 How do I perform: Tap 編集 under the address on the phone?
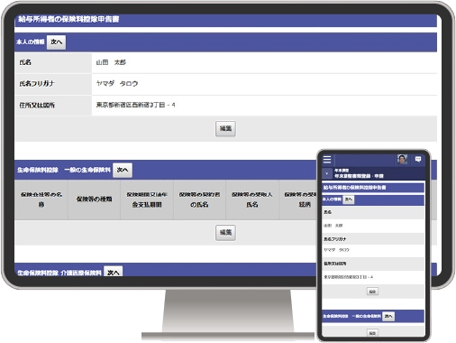pyautogui.click(x=372, y=292)
